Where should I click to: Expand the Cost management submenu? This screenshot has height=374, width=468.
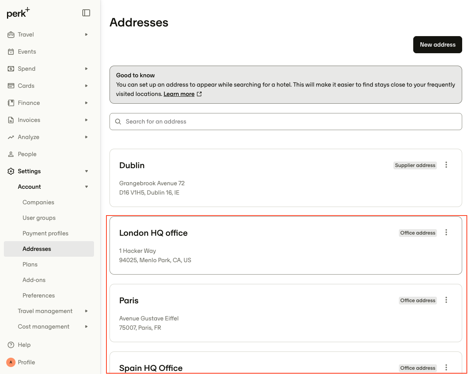click(x=87, y=327)
